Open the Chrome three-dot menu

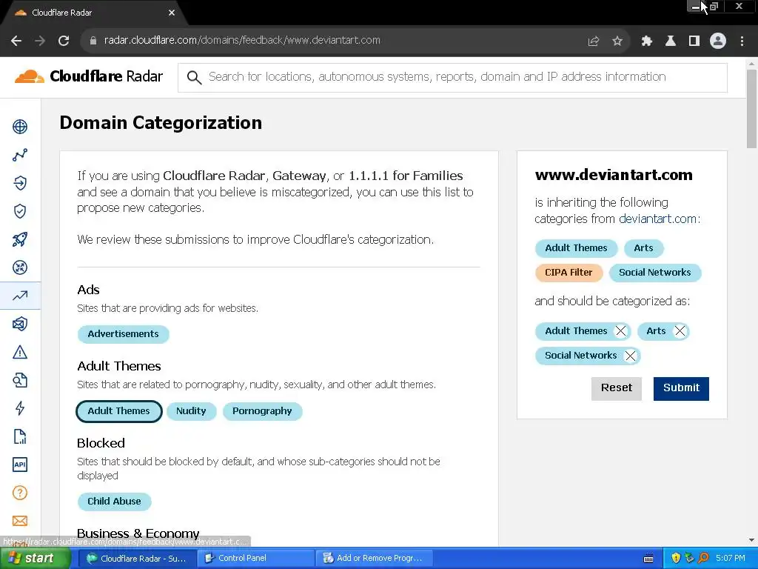coord(742,41)
